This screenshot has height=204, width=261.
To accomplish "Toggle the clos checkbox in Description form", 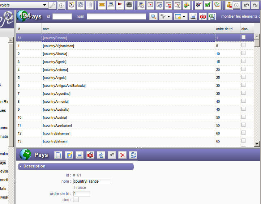I will tap(76, 200).
